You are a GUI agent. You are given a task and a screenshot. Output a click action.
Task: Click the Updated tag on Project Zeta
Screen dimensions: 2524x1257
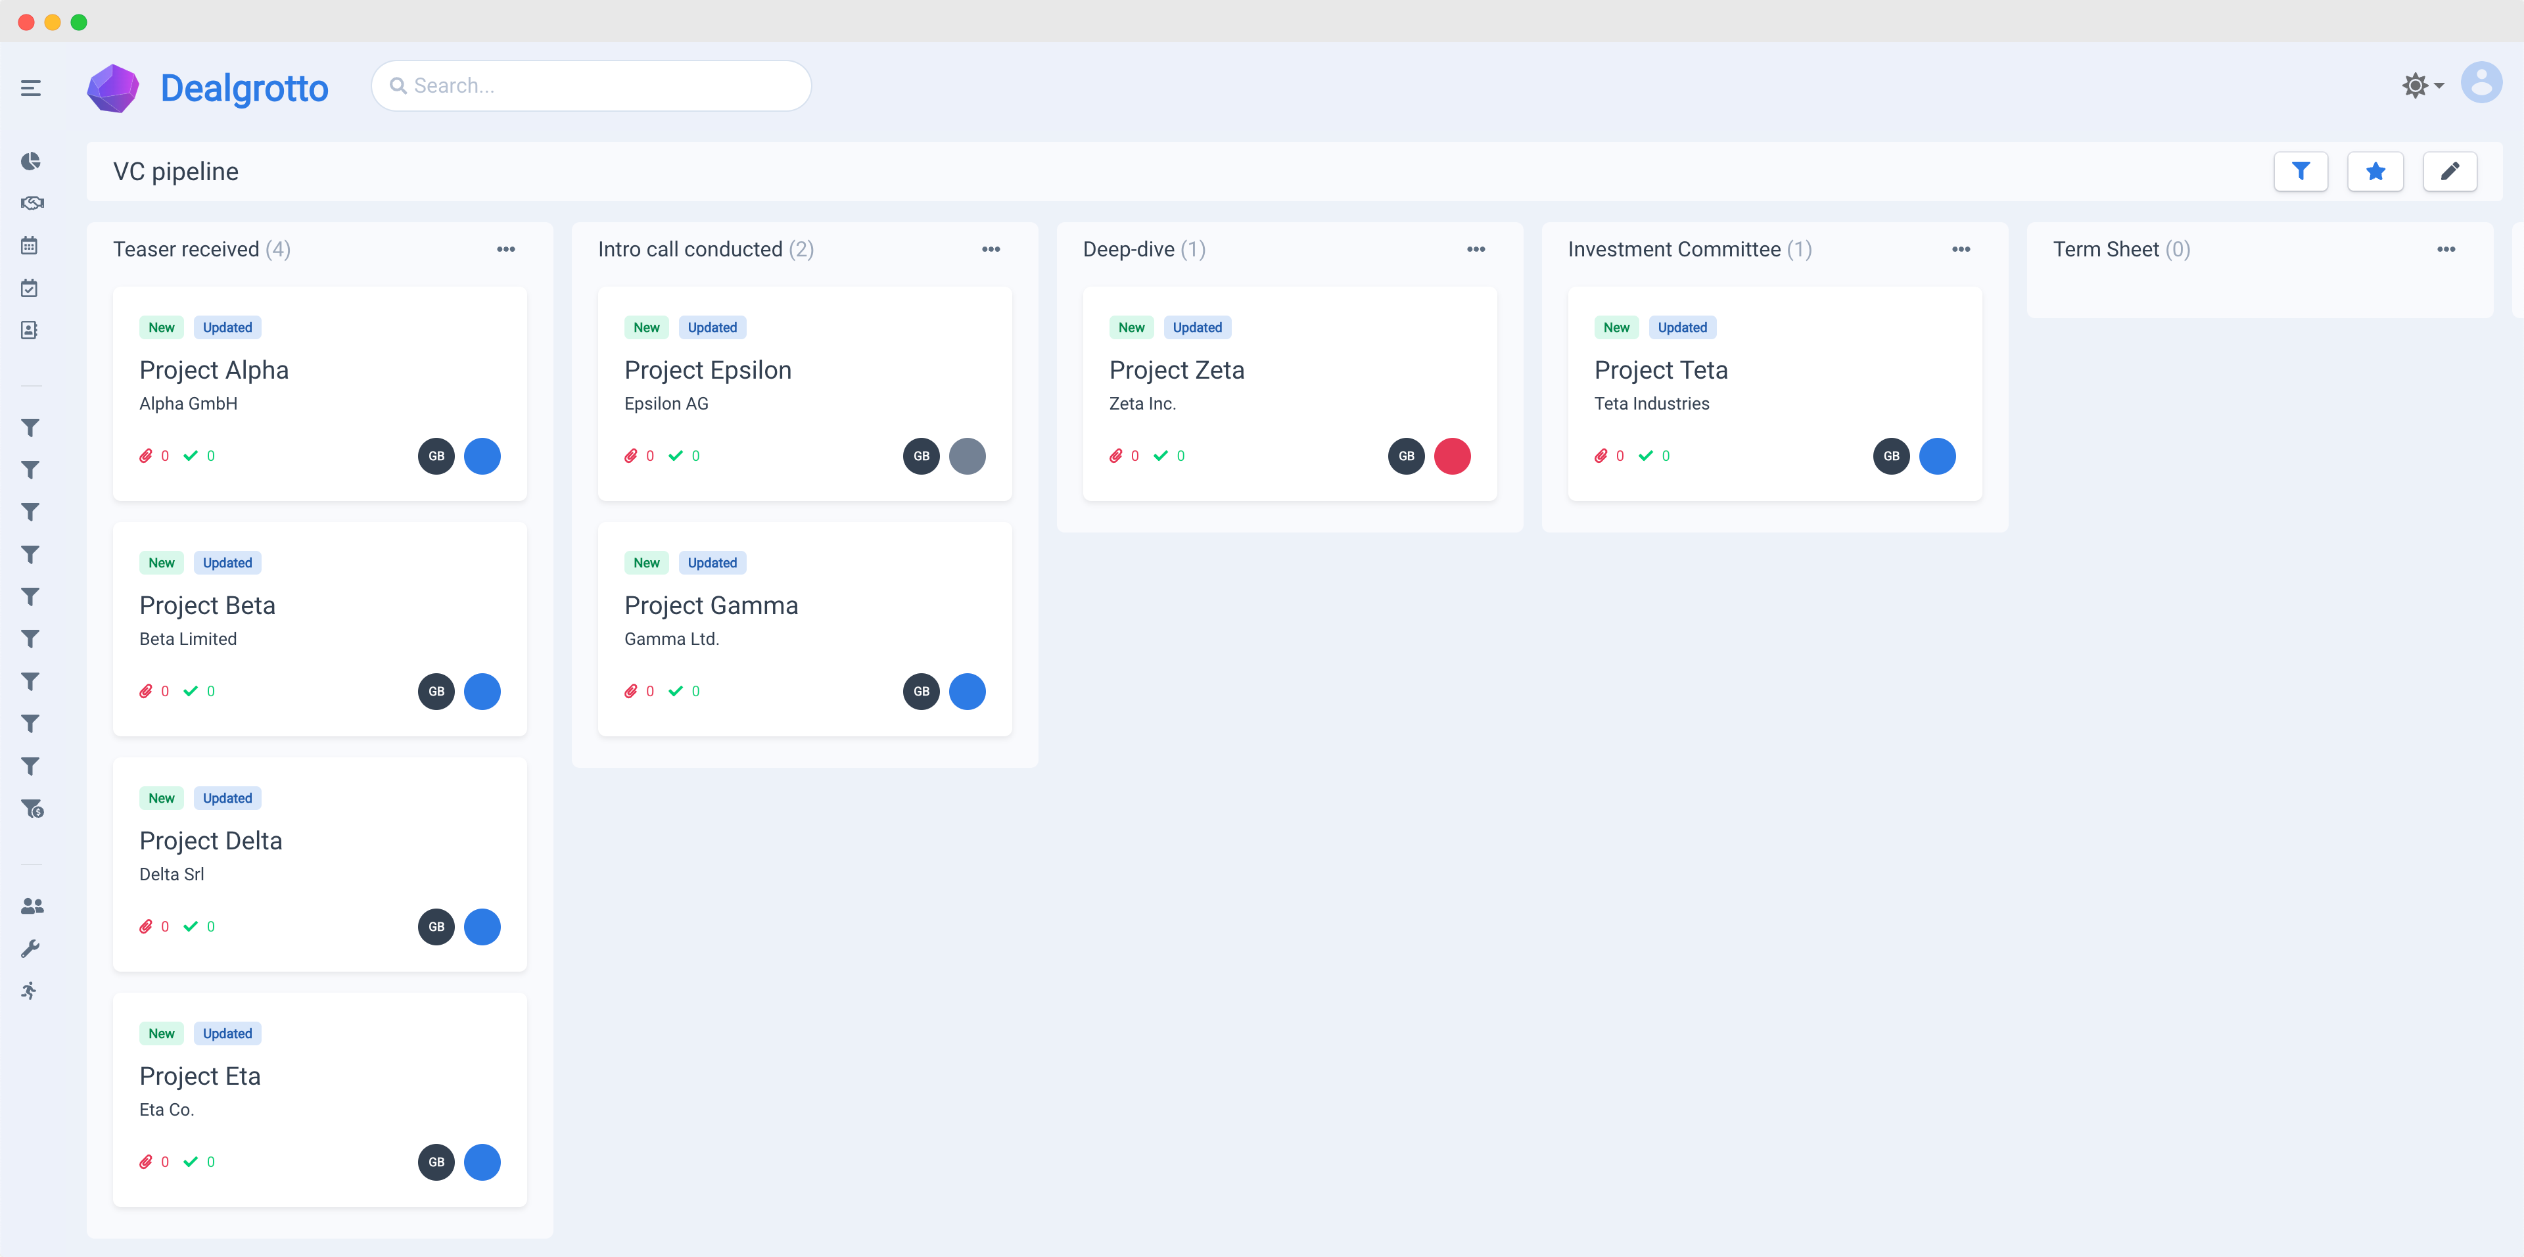[x=1198, y=327]
